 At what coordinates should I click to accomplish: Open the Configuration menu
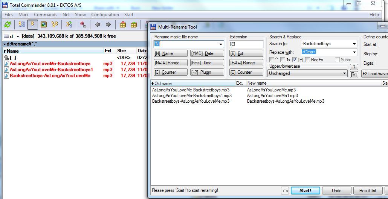pyautogui.click(x=105, y=15)
